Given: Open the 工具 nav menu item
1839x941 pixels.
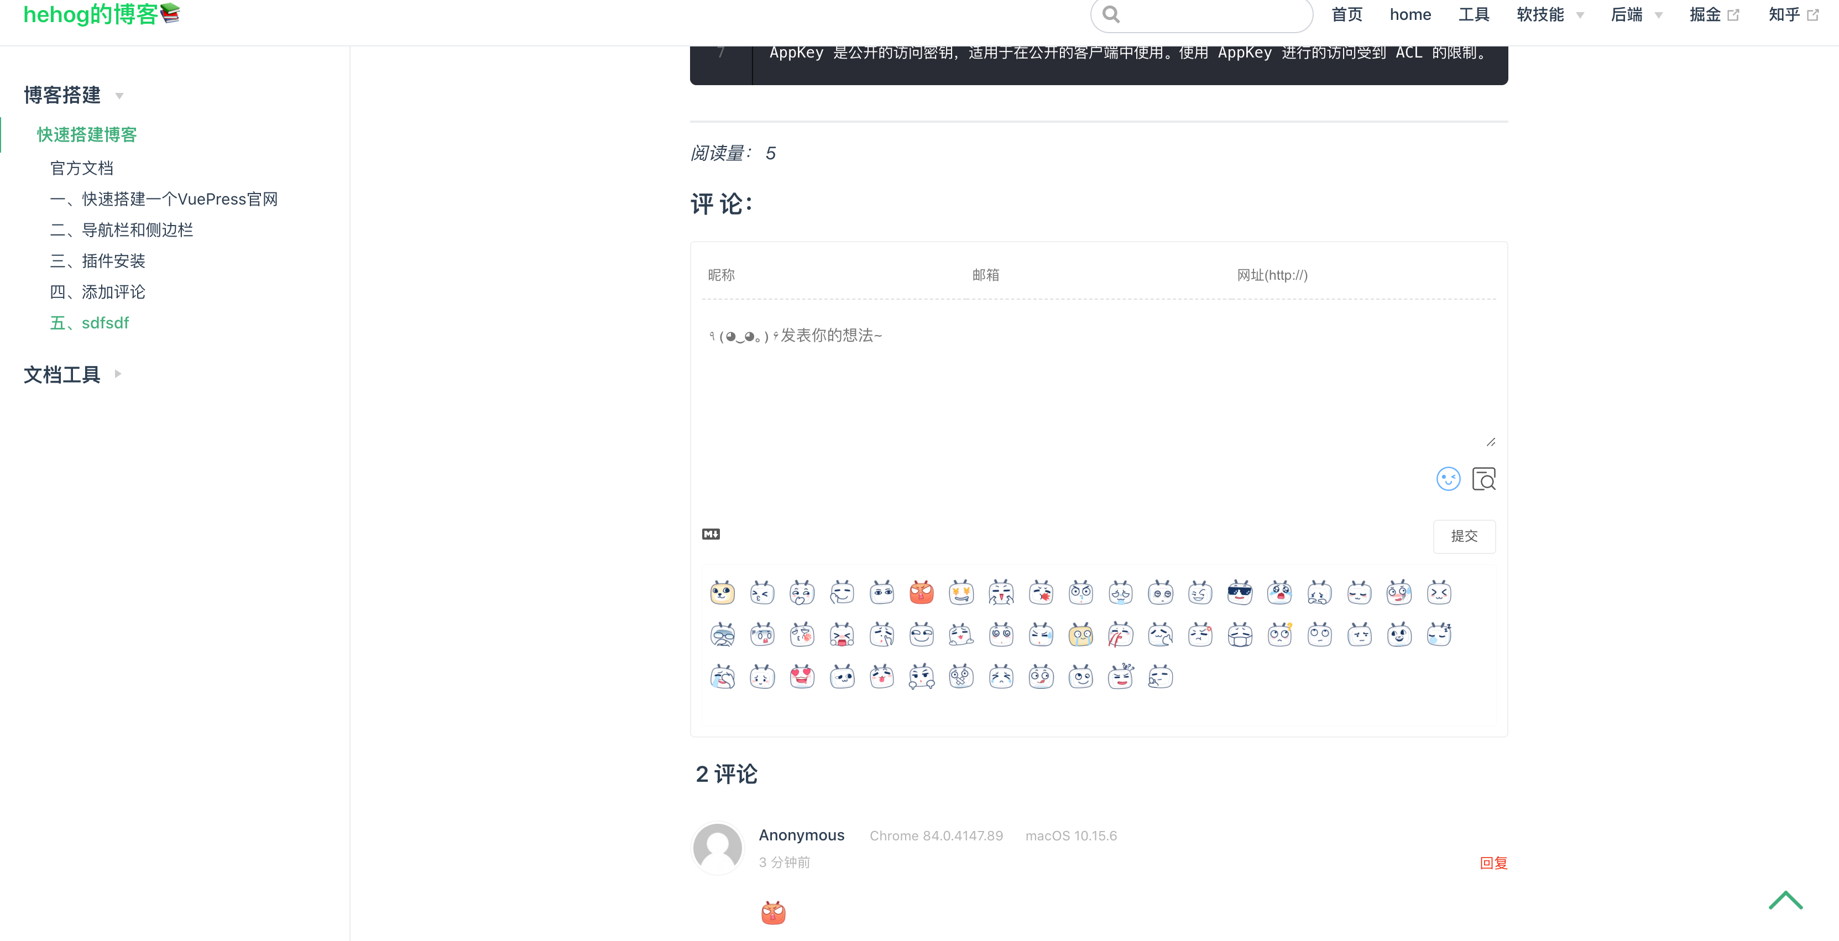Looking at the screenshot, I should [x=1474, y=15].
